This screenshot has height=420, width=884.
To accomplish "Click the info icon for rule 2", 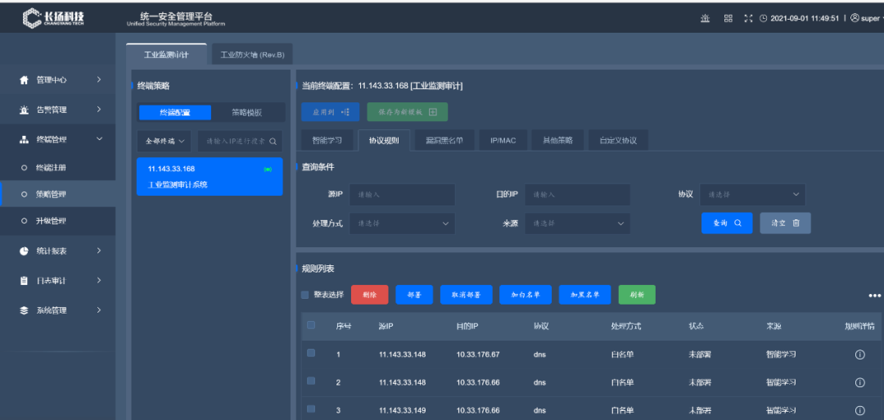I will coord(859,382).
